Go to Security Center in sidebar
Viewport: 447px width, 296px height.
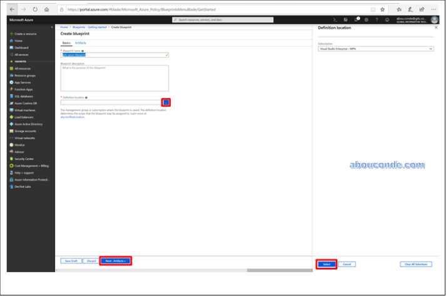(x=24, y=159)
